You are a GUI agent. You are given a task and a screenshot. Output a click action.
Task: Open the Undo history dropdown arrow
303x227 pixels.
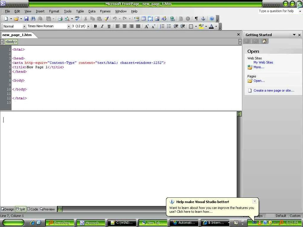[120, 19]
